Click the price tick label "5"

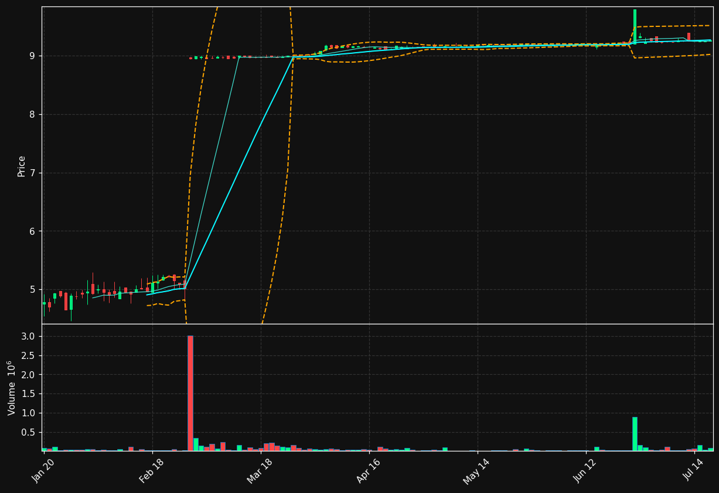(33, 290)
